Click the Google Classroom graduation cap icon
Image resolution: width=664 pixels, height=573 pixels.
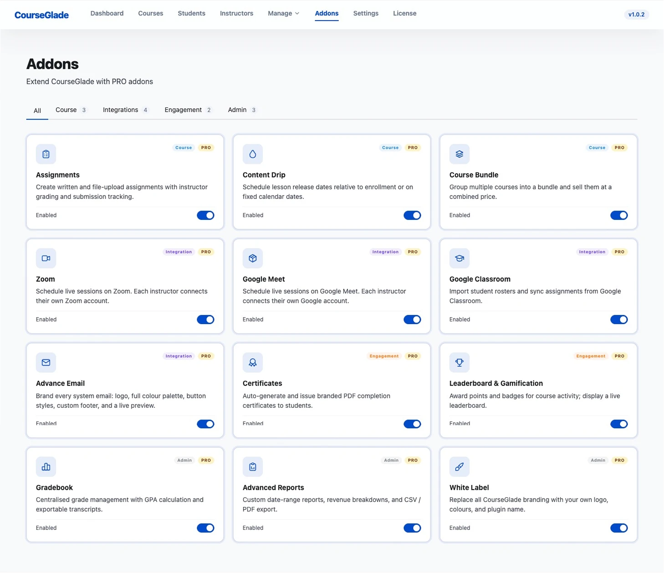[460, 258]
